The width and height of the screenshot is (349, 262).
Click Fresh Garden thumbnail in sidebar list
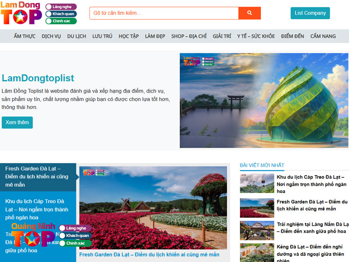click(257, 208)
